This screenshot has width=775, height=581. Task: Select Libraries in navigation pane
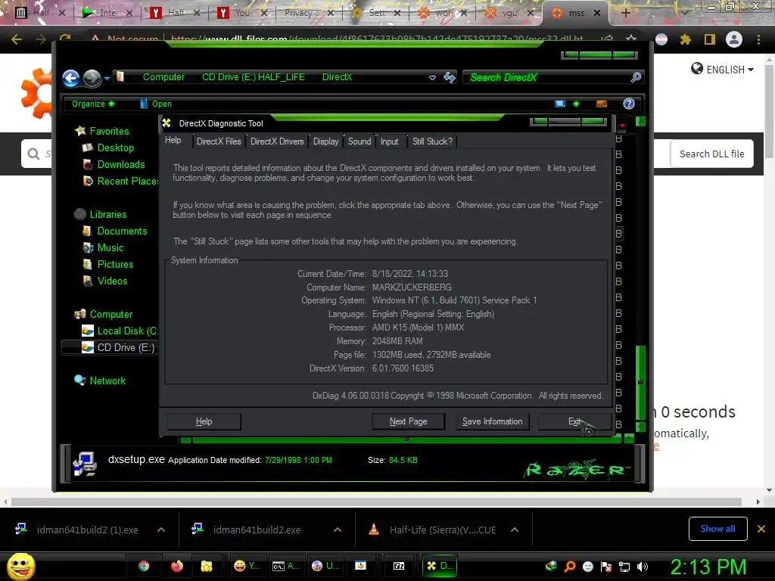tap(107, 214)
